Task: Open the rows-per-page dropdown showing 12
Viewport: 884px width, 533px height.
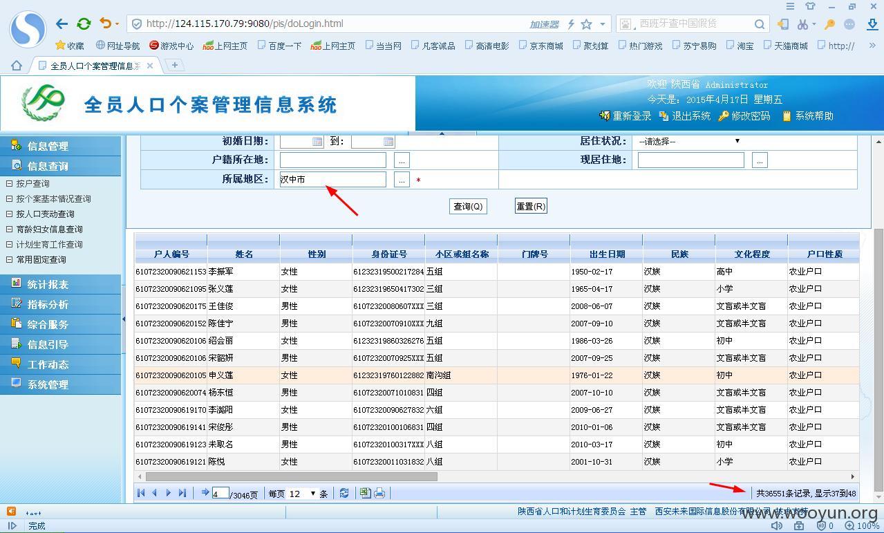Action: click(302, 494)
